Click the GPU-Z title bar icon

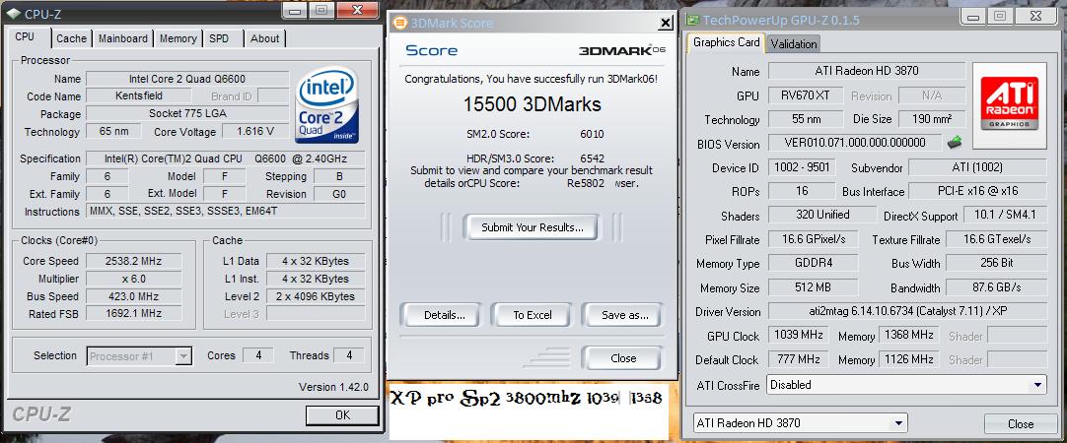[x=692, y=20]
